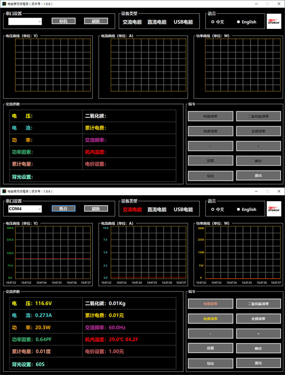Click the AC frequency value 60.0Hz
Screen dimensions: 285x375
[x=117, y=328]
